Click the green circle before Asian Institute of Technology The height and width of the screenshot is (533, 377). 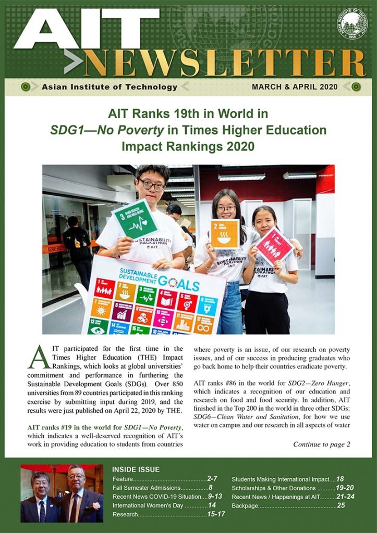pos(26,87)
